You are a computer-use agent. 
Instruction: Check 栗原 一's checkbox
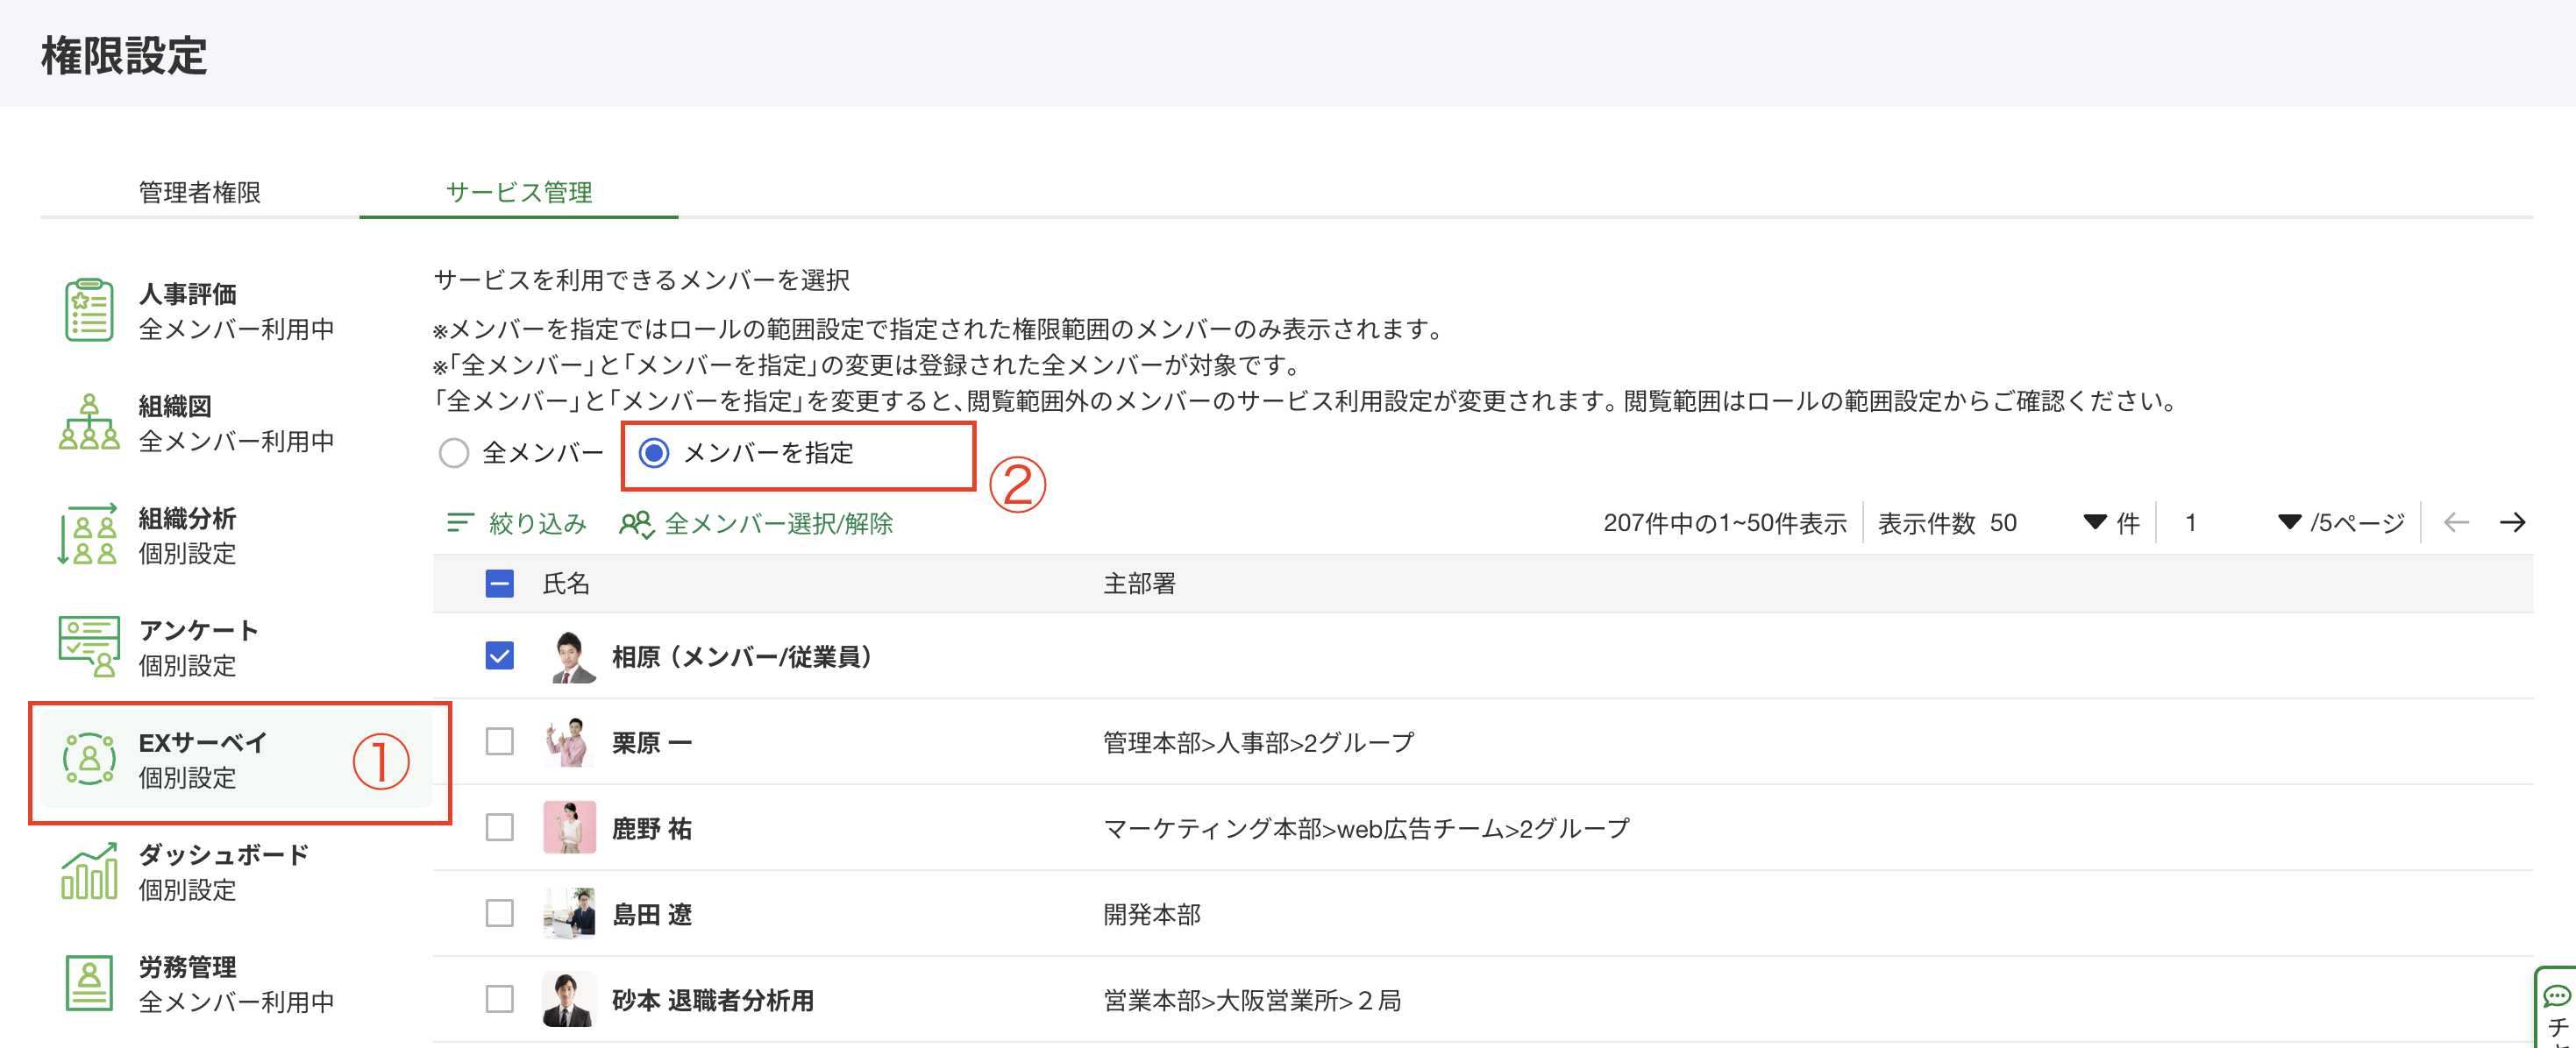pos(499,741)
